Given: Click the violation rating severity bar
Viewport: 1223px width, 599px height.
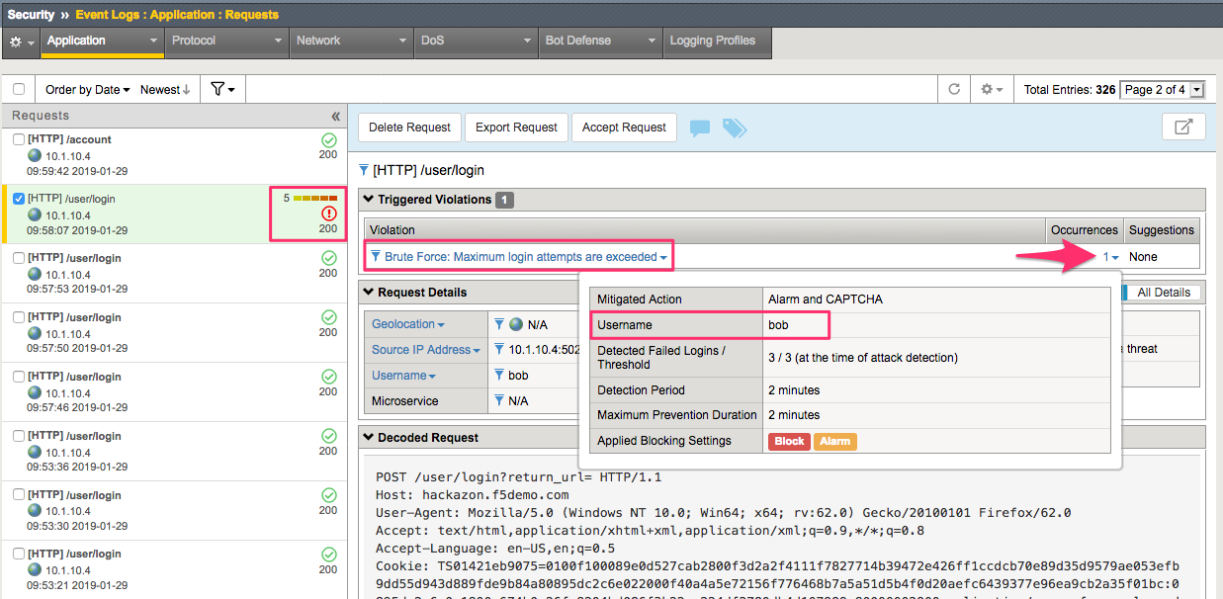Looking at the screenshot, I should pyautogui.click(x=316, y=198).
